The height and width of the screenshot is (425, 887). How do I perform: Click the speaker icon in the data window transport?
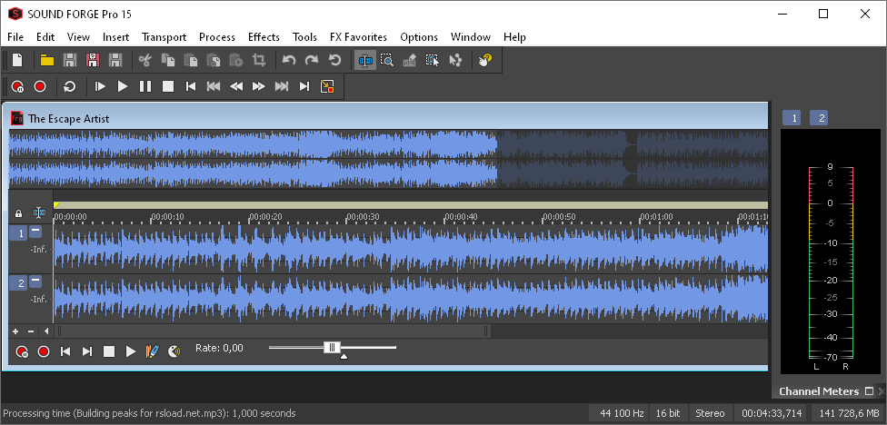(174, 351)
